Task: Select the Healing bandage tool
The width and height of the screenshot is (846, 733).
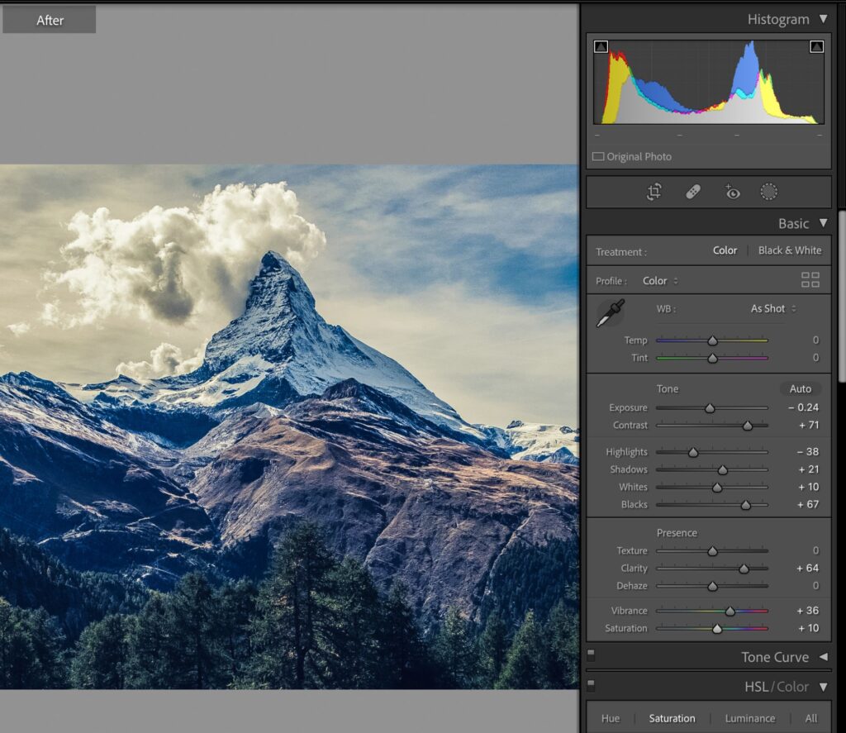Action: (x=693, y=192)
